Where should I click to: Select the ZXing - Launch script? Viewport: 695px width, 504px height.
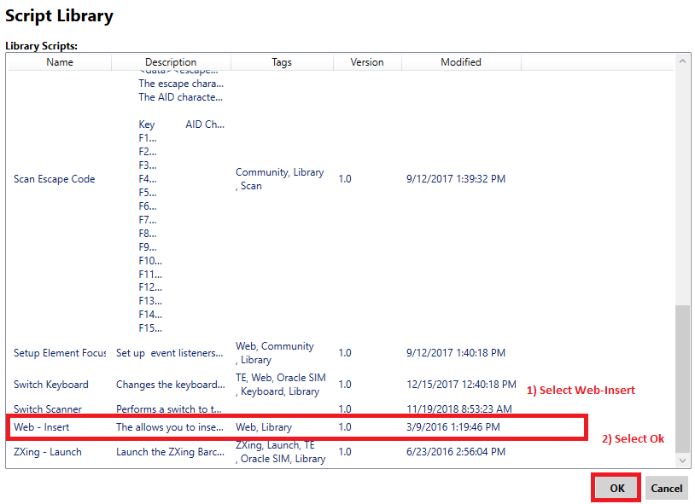48,452
